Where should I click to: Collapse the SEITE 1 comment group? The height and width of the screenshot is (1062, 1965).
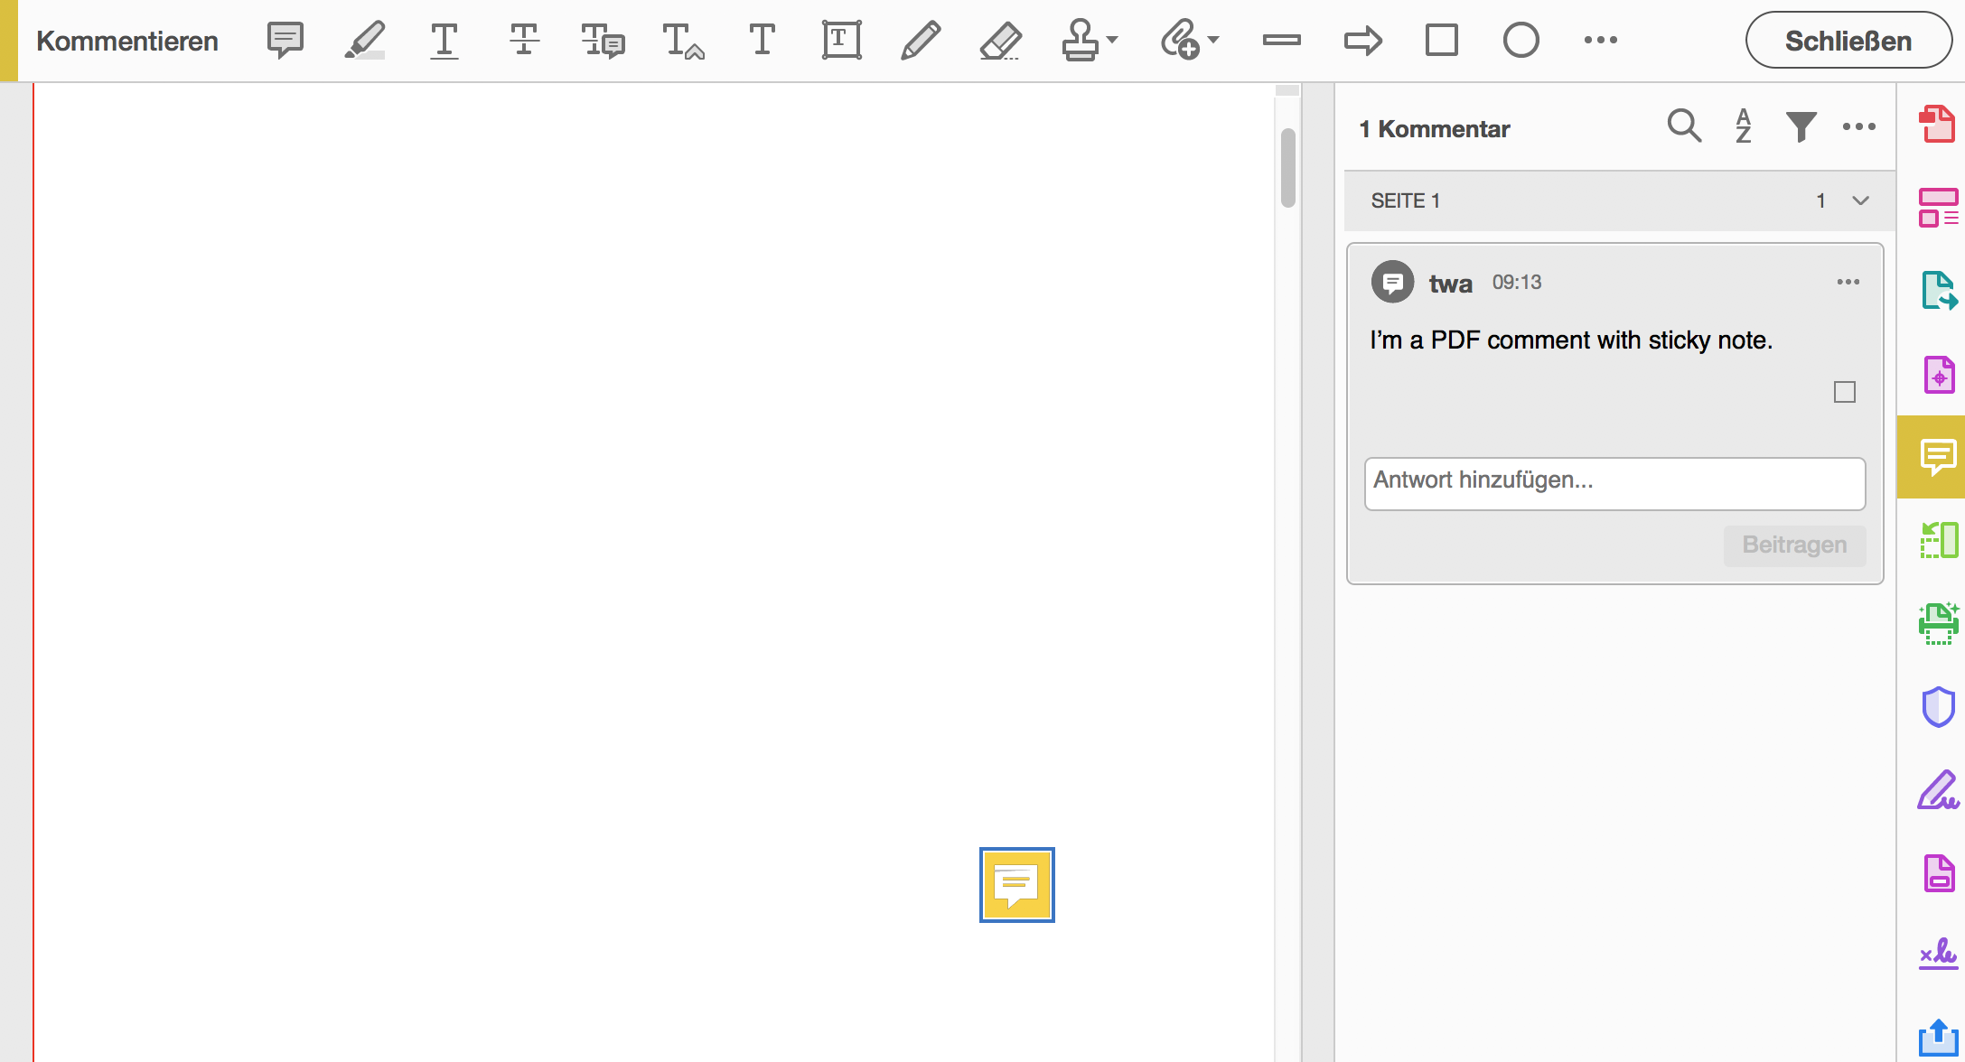tap(1860, 200)
